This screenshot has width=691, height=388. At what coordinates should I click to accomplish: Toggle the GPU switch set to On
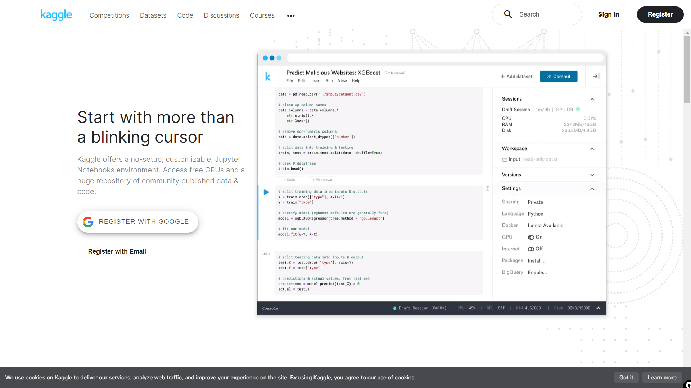tap(531, 237)
